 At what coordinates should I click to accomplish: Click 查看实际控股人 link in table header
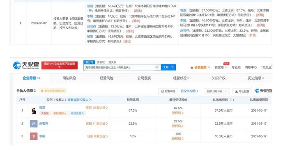[79, 100]
